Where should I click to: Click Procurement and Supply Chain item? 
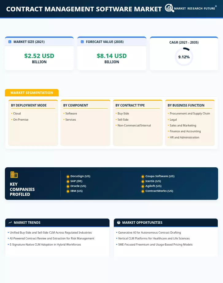pyautogui.click(x=190, y=114)
